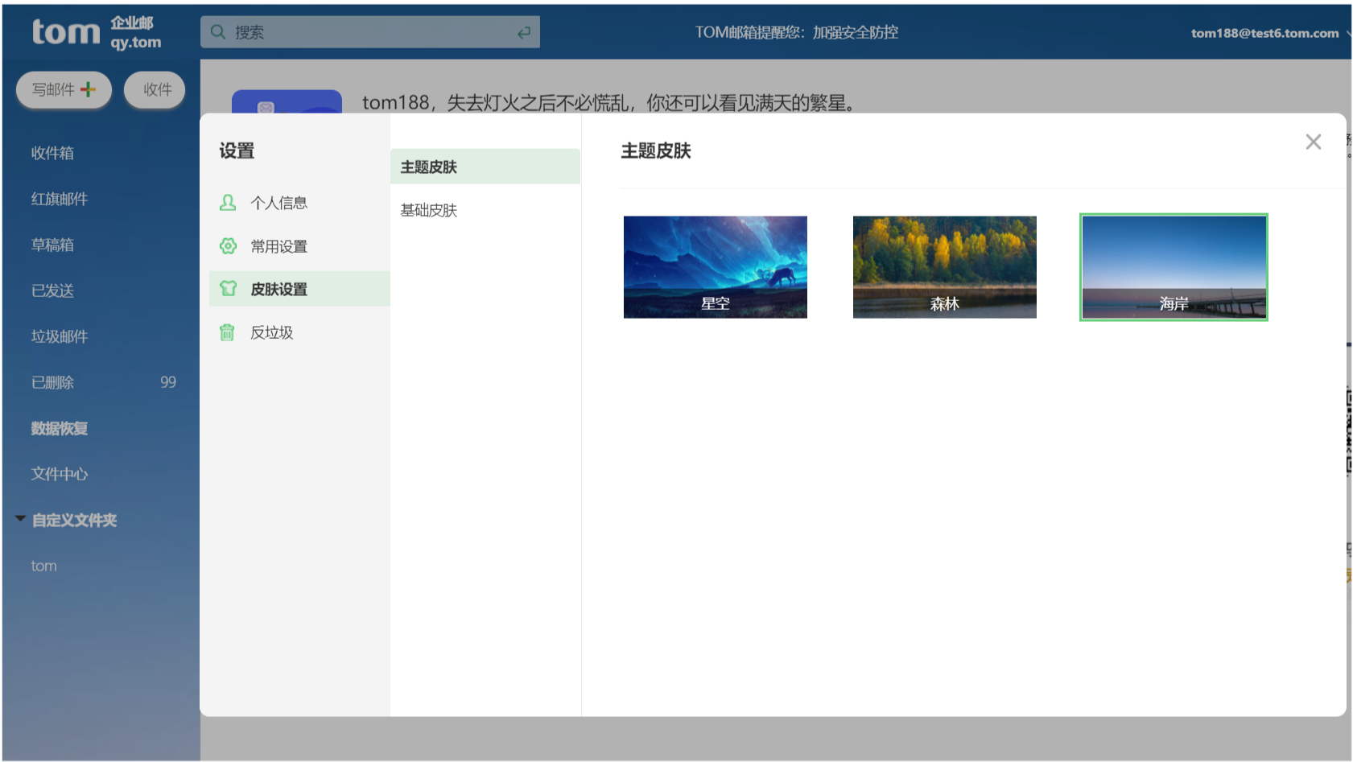
Task: Close the 设置 dialog
Action: 1313,142
